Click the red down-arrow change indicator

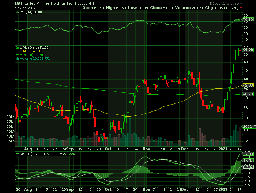[241, 8]
